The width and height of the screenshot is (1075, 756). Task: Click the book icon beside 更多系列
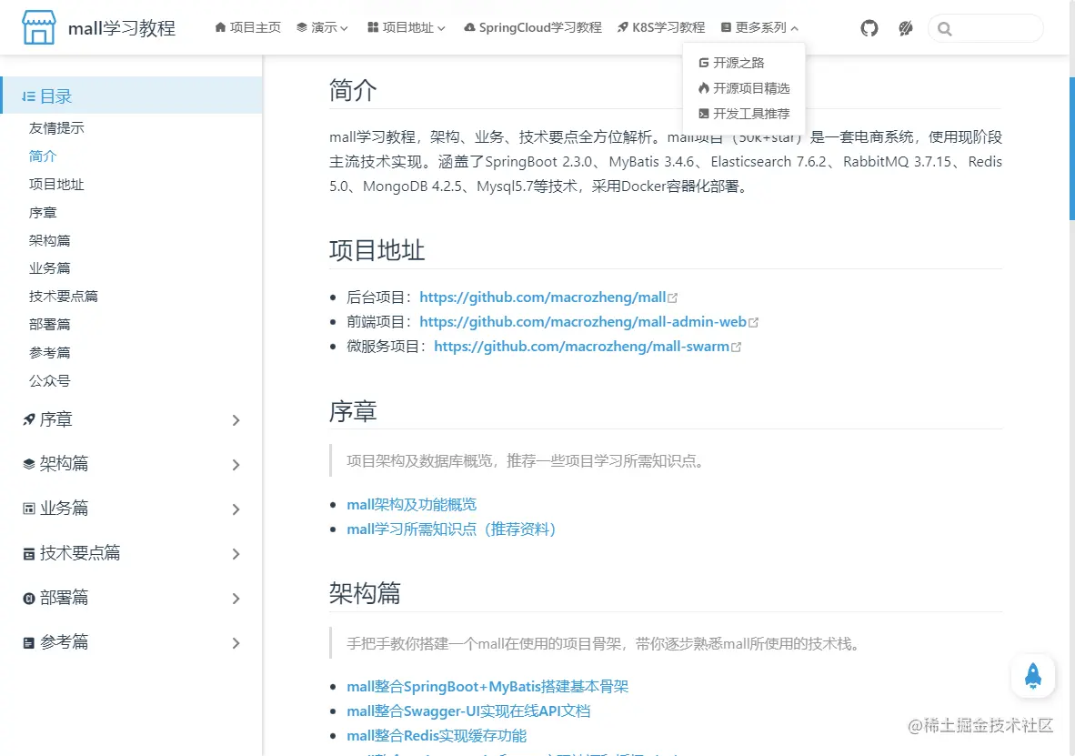click(726, 27)
